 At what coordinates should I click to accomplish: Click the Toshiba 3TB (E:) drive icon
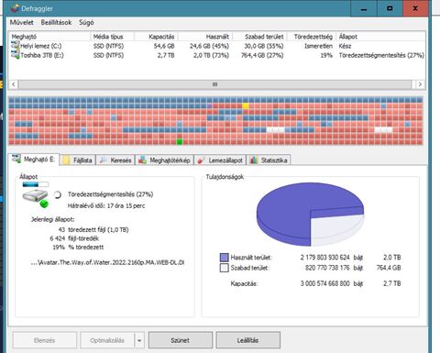pyautogui.click(x=15, y=55)
